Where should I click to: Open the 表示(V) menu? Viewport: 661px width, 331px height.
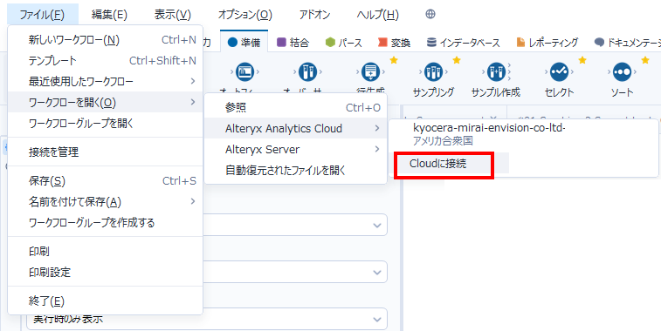point(172,15)
